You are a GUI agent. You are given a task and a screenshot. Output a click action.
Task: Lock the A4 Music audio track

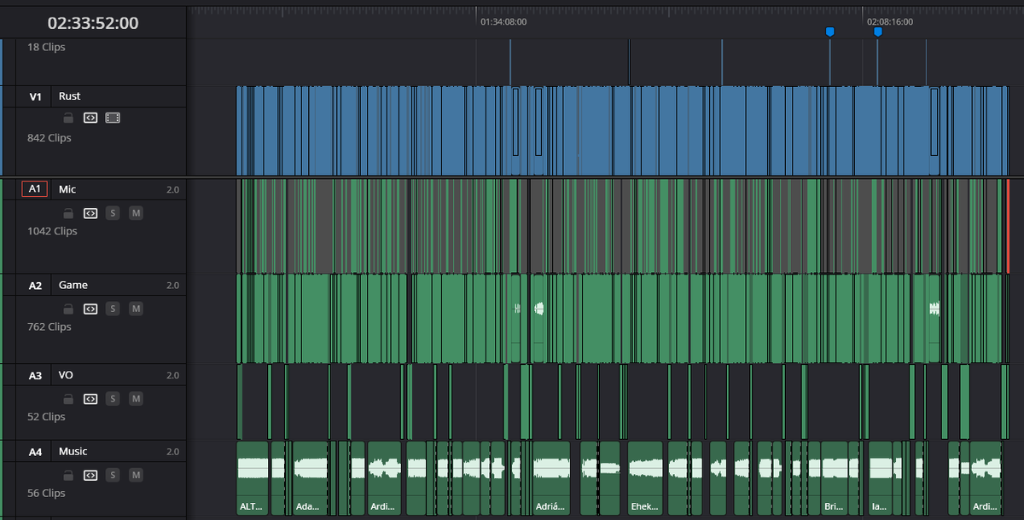pyautogui.click(x=68, y=475)
